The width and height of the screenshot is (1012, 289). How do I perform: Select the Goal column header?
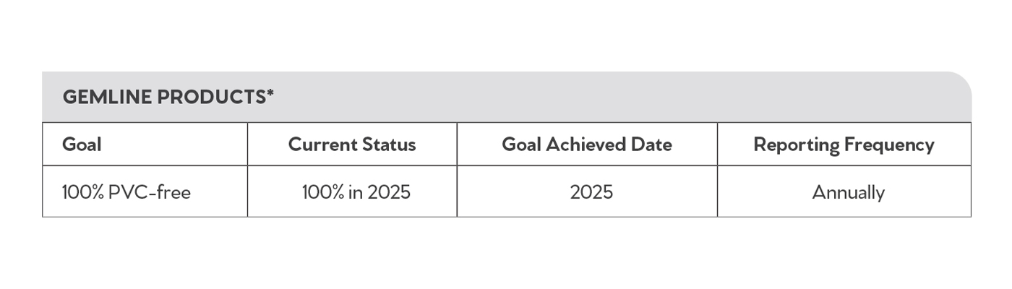tap(82, 144)
